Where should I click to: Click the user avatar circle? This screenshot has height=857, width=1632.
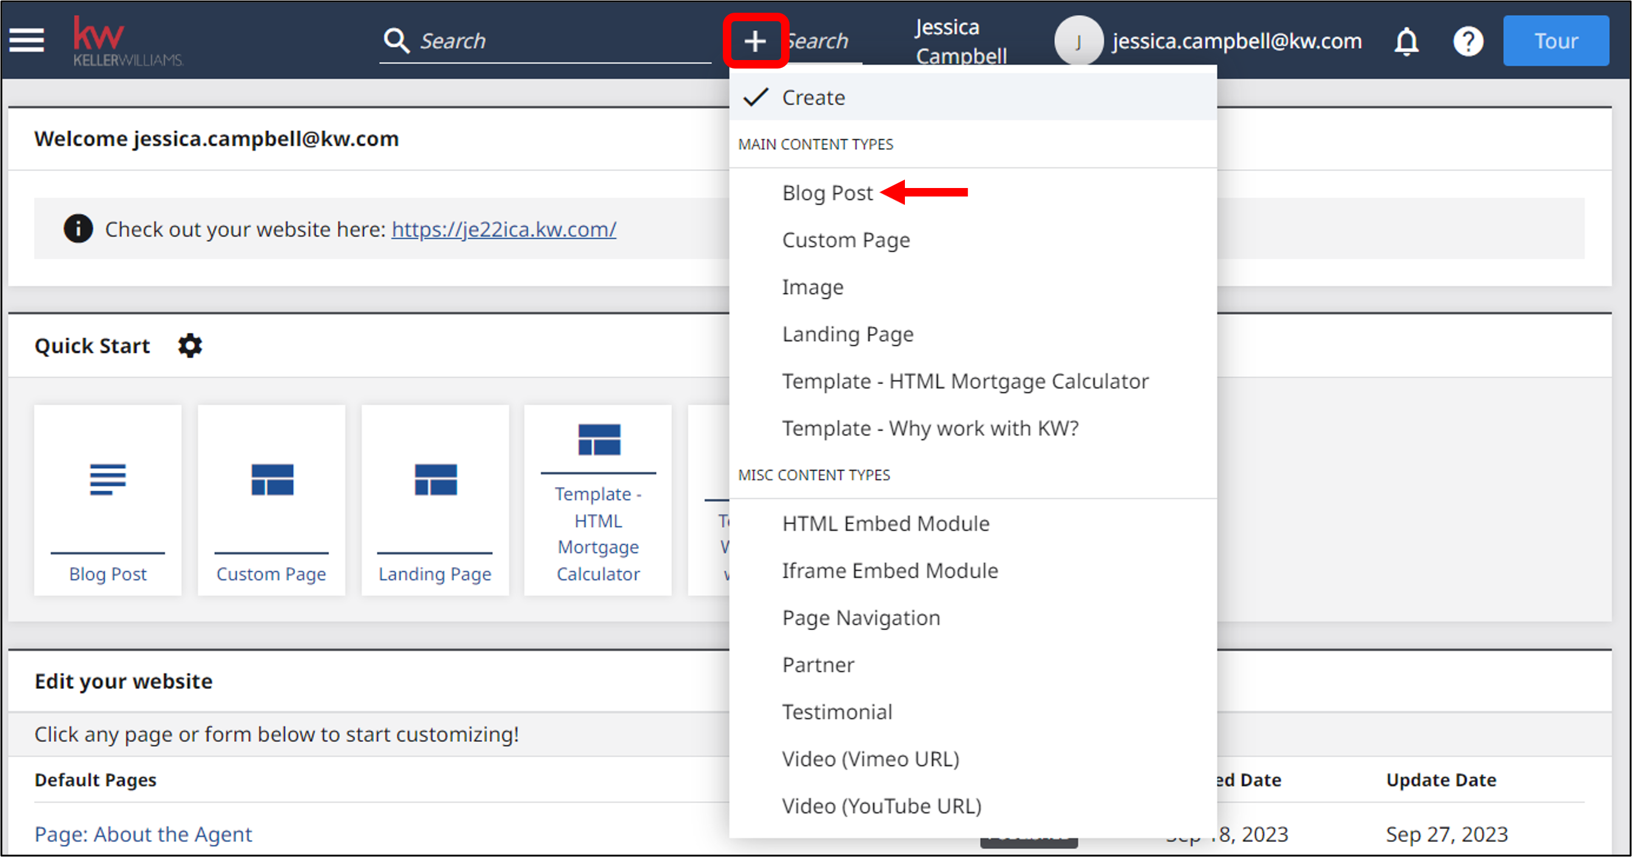click(x=1078, y=42)
